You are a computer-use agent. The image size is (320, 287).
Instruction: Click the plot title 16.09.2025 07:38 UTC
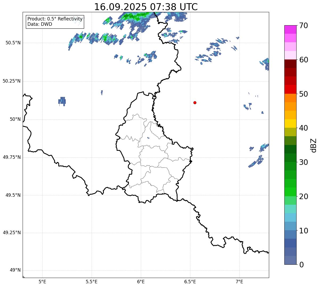[146, 7]
